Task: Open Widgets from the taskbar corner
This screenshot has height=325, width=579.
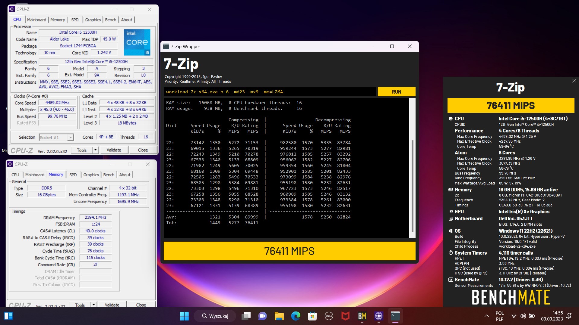Action: (x=8, y=316)
